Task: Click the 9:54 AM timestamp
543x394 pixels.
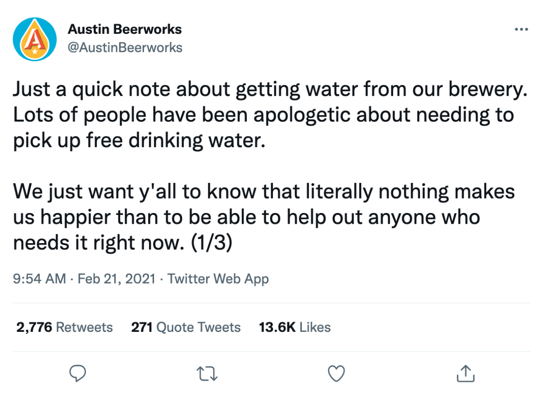Action: tap(39, 279)
